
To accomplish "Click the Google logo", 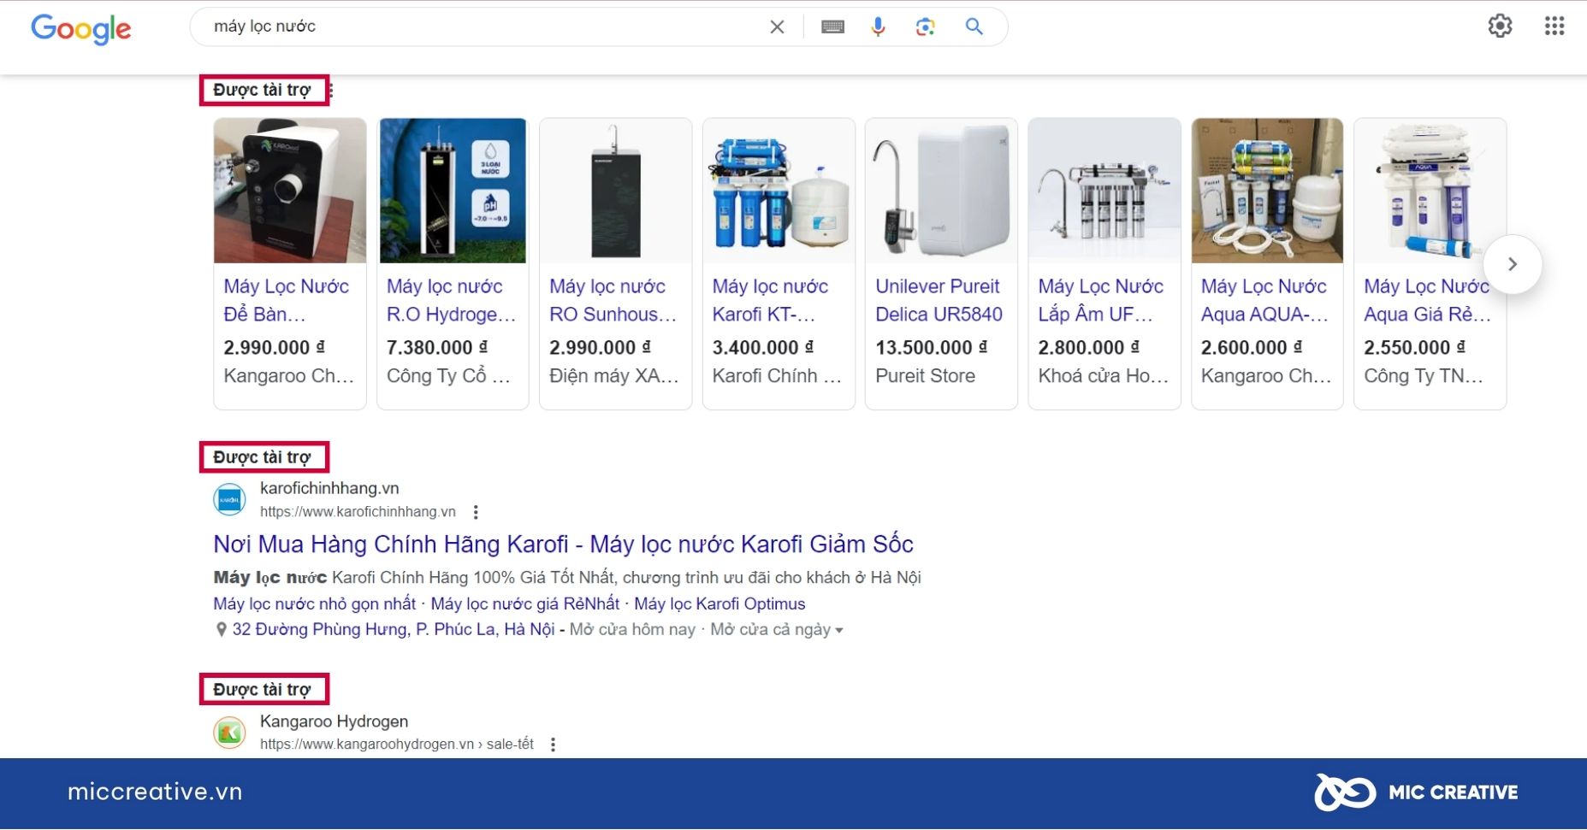I will pyautogui.click(x=81, y=28).
